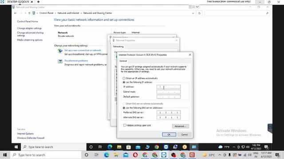The width and height of the screenshot is (284, 159).
Task: Show hidden tray icons on remote taskbar
Action: [234, 147]
